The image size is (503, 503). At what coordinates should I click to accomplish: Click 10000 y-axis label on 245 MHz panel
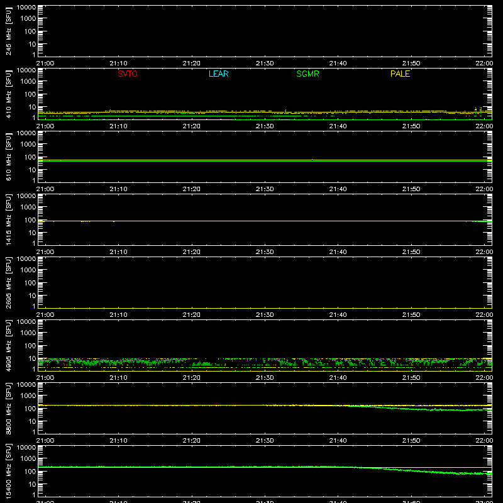click(26, 8)
